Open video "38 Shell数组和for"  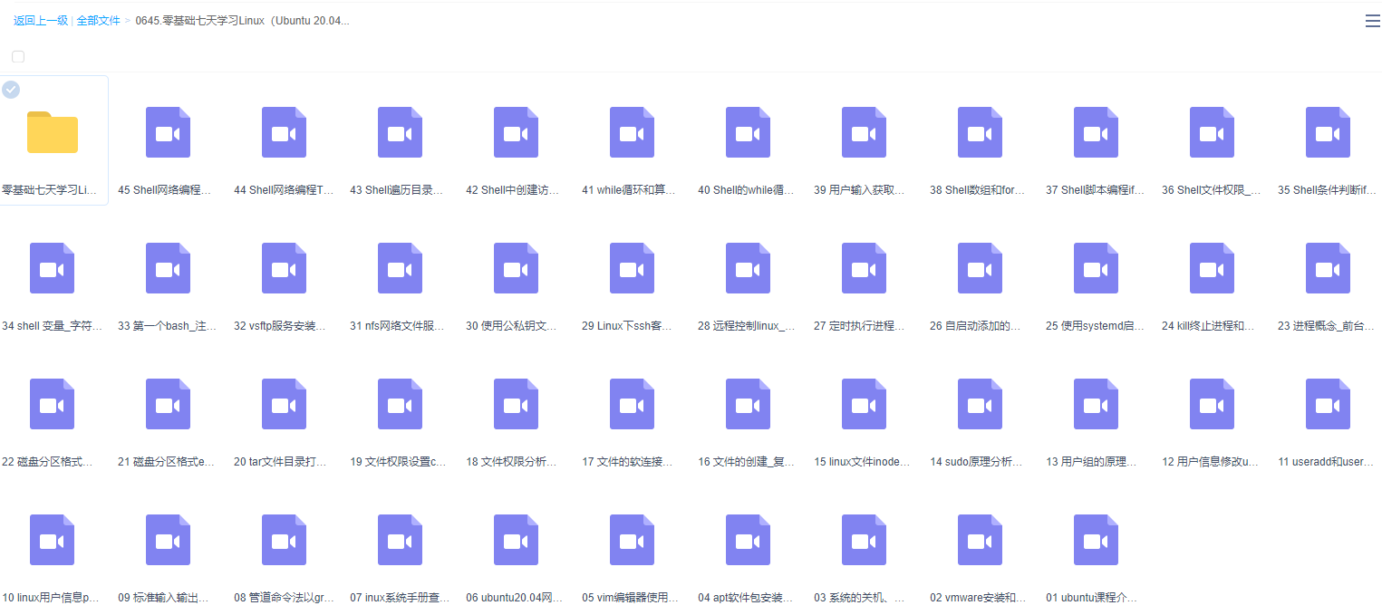[980, 132]
